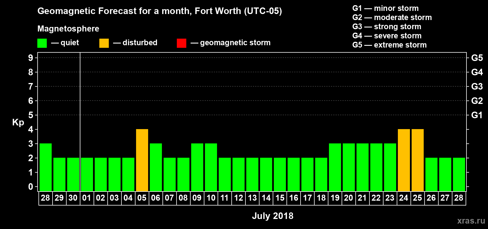Click the 'G1 — minor storm' legend line
The height and width of the screenshot is (229, 488).
pyautogui.click(x=386, y=8)
